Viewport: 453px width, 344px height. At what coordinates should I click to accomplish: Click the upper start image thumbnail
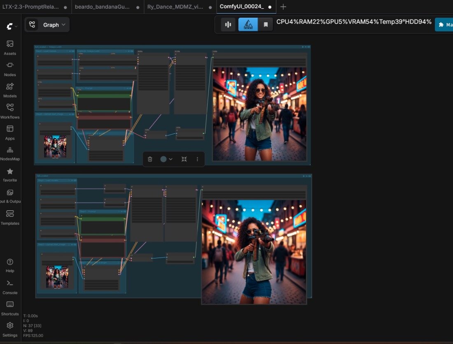[x=55, y=146]
